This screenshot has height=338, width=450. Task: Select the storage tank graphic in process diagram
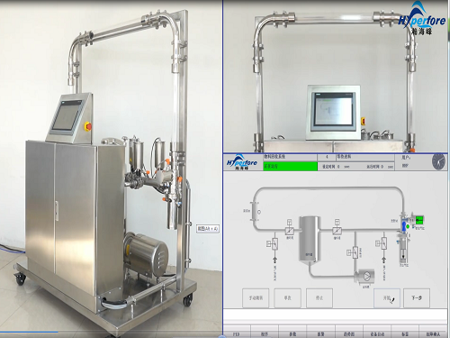310,240
